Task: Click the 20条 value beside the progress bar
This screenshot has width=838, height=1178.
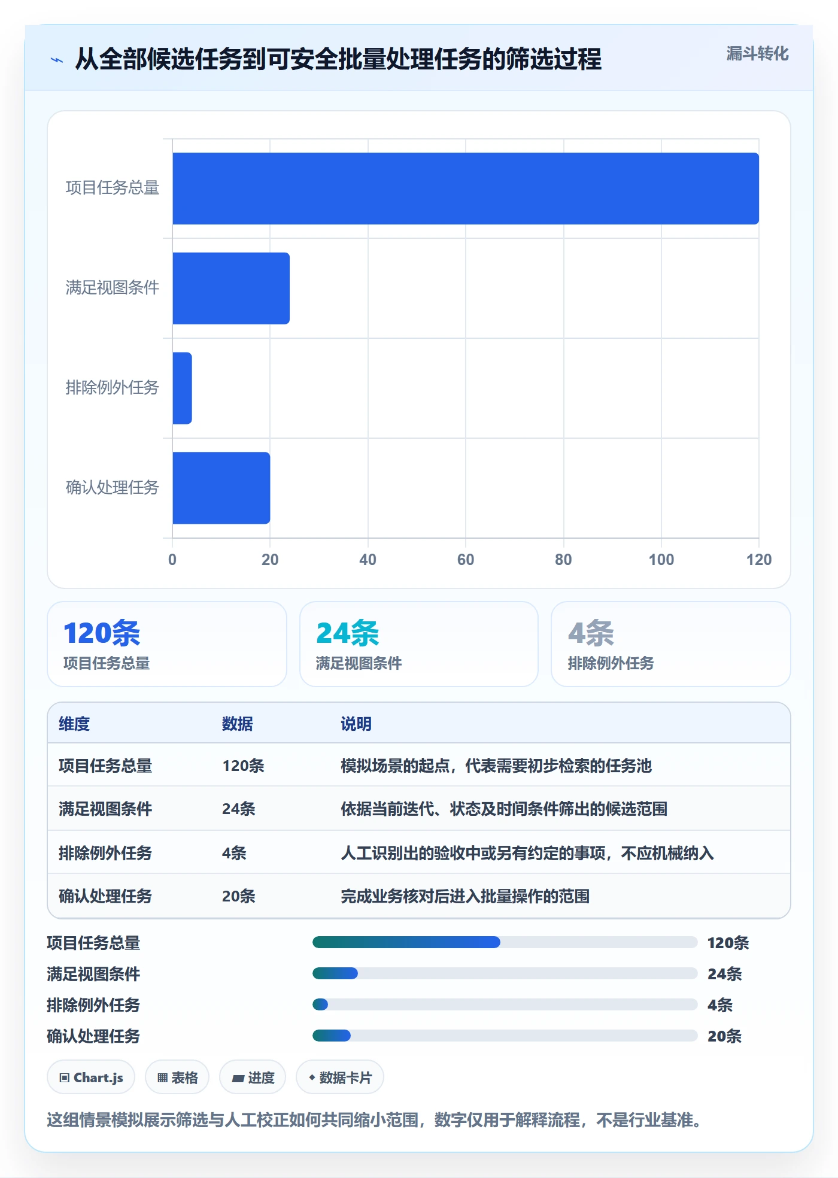Action: click(x=724, y=1036)
